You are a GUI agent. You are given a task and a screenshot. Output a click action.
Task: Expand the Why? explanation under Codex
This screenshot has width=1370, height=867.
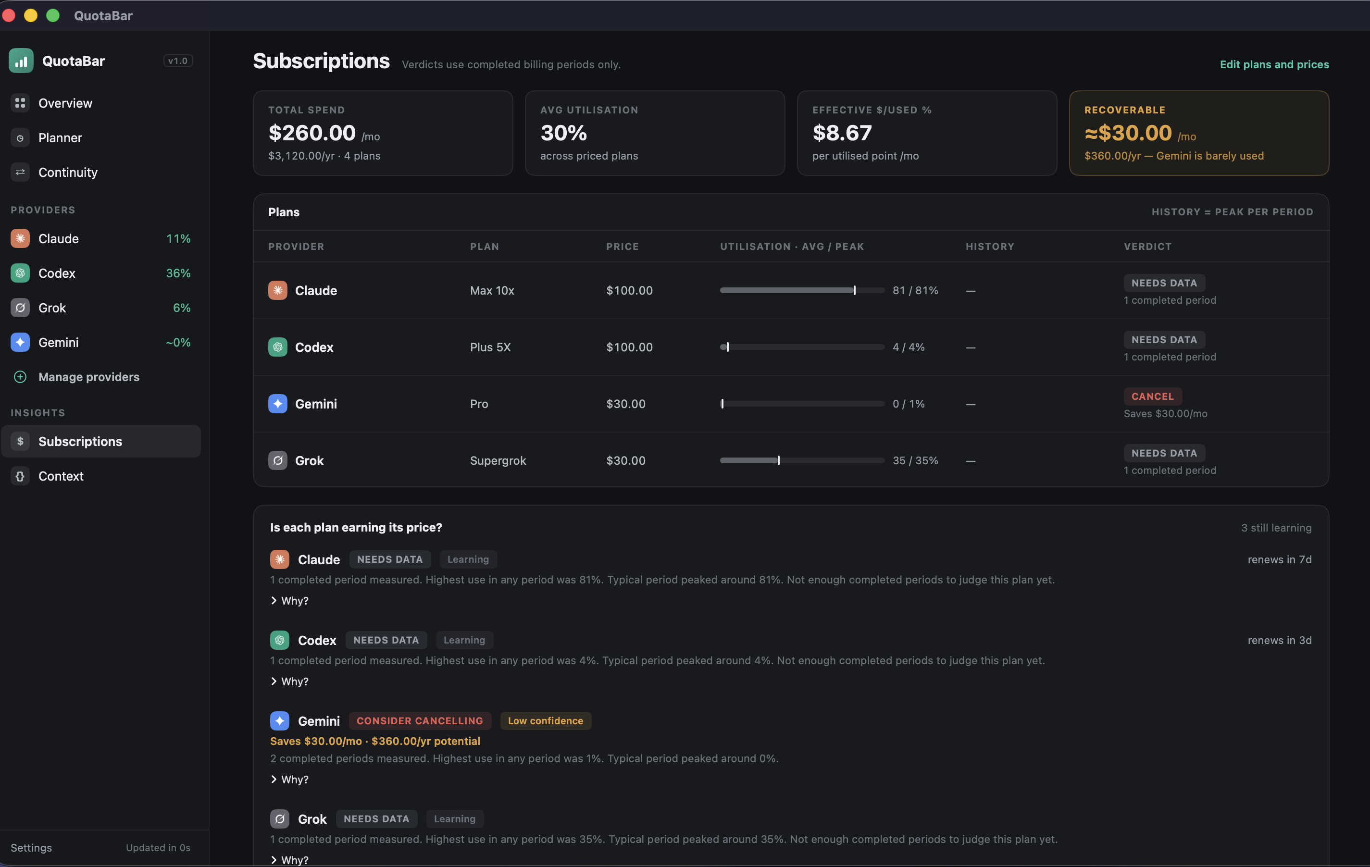click(289, 681)
